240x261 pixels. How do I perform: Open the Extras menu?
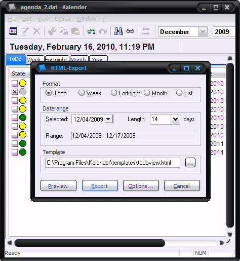[x=63, y=19]
